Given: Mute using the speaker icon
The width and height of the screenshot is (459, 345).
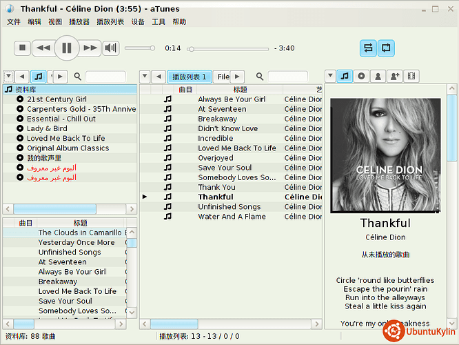Looking at the screenshot, I should [111, 48].
